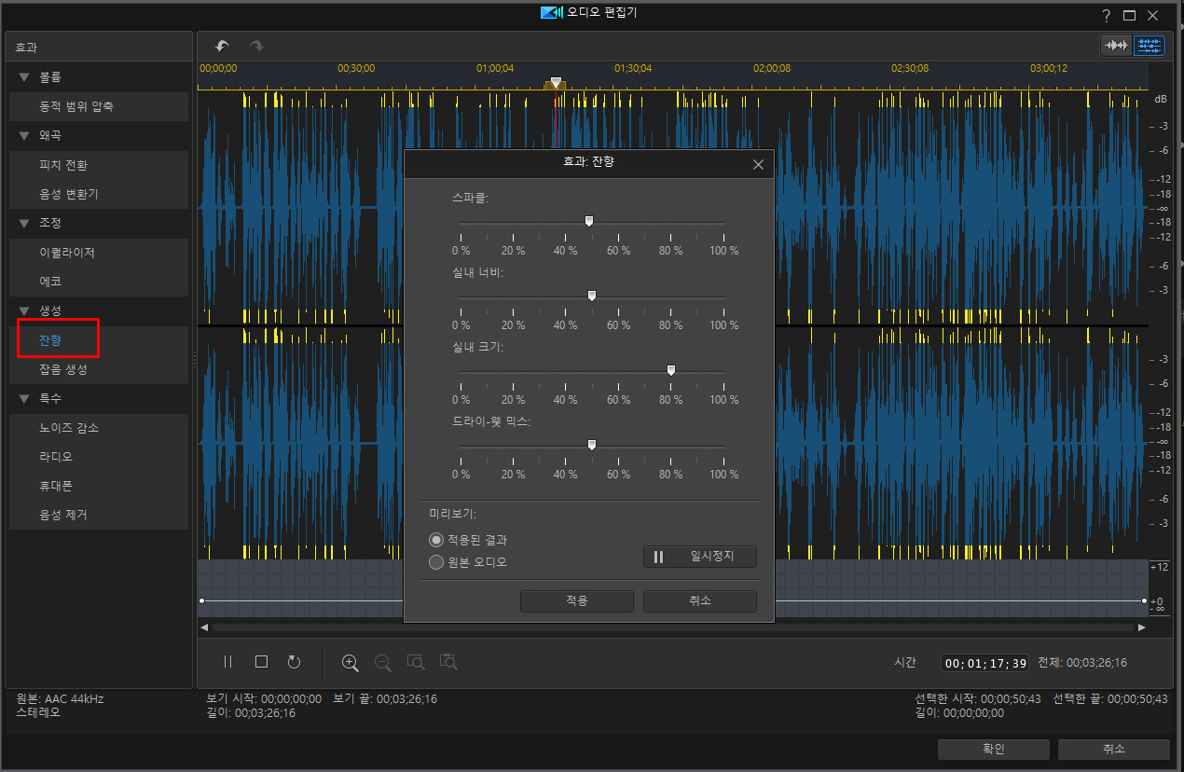The width and height of the screenshot is (1184, 772).
Task: Click the volume envelope left endpoint
Action: (202, 601)
